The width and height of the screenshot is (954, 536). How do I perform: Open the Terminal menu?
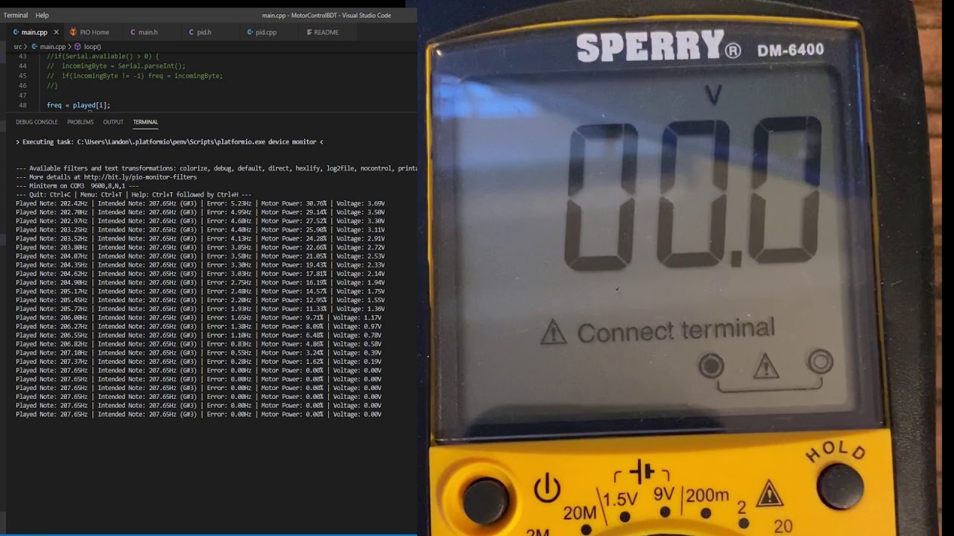(16, 15)
